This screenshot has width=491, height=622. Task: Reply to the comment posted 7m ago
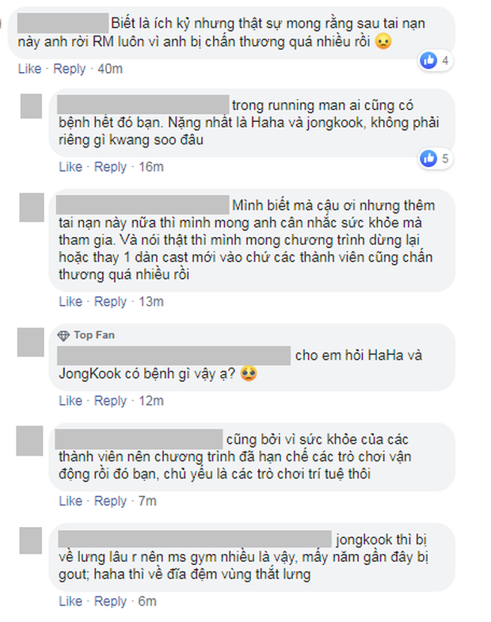(110, 501)
